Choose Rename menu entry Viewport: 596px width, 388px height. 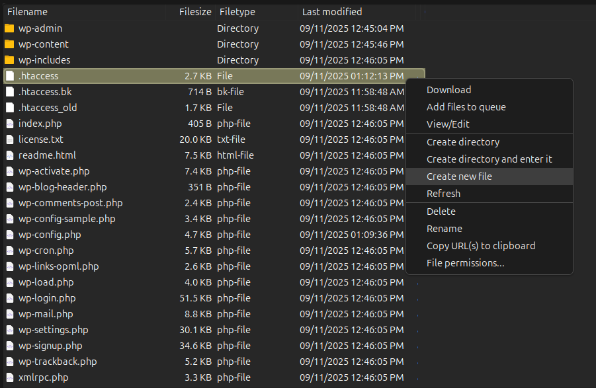tap(490, 229)
